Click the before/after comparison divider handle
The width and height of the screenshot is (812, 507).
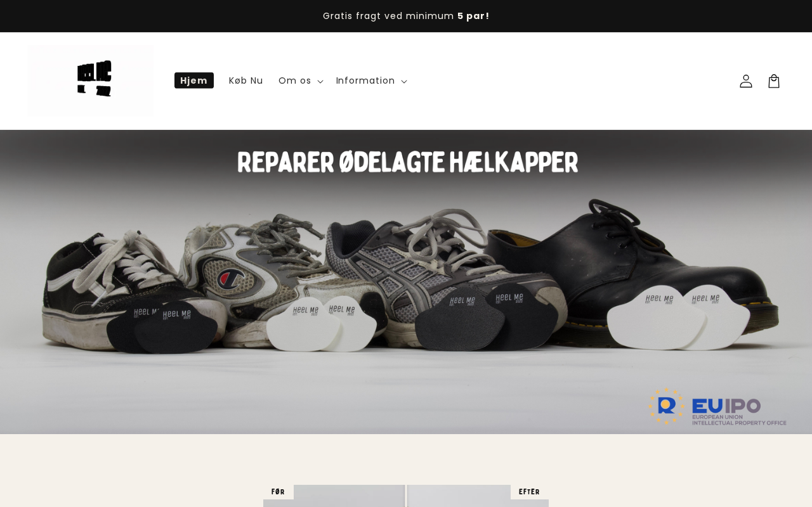pyautogui.click(x=406, y=496)
